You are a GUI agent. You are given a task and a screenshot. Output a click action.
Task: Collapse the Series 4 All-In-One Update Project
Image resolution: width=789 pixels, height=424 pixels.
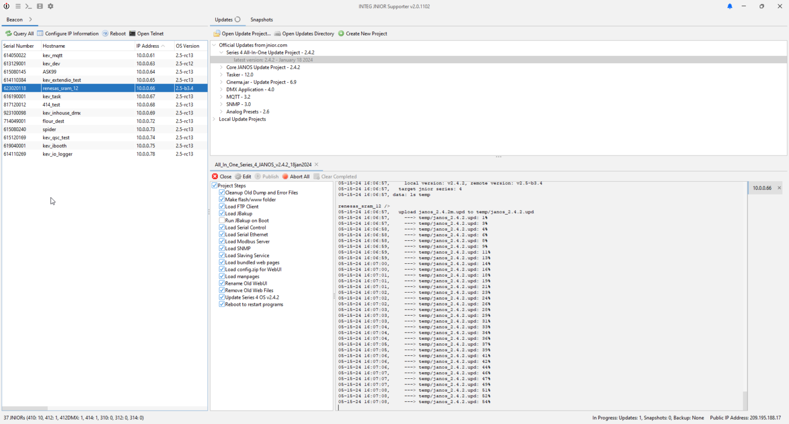221,52
